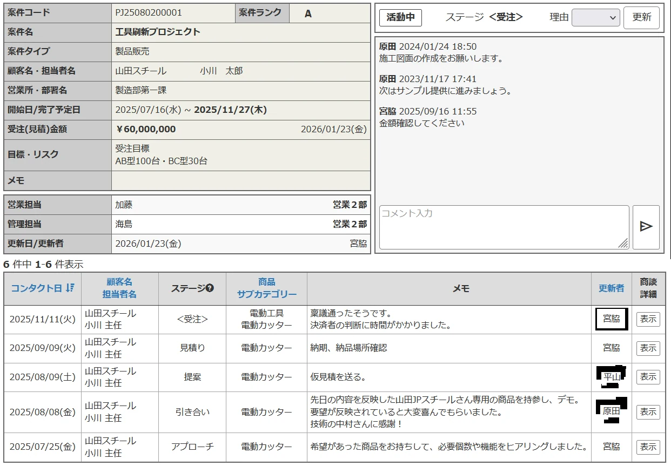Click comment 施工図面の作成をお願いします。
The image size is (671, 466).
[x=441, y=58]
